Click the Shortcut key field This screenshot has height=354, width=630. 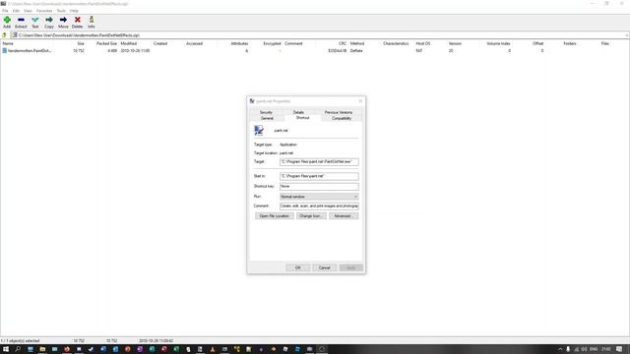319,186
